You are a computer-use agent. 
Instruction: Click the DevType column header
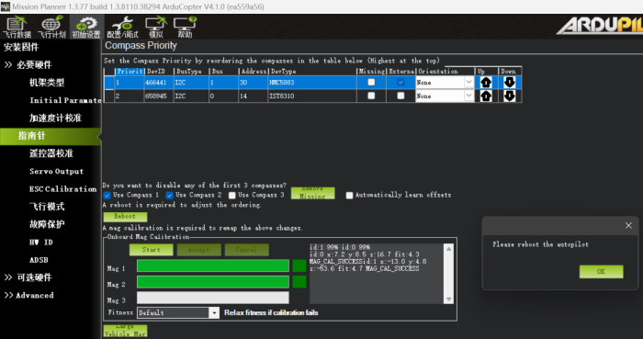(x=312, y=72)
